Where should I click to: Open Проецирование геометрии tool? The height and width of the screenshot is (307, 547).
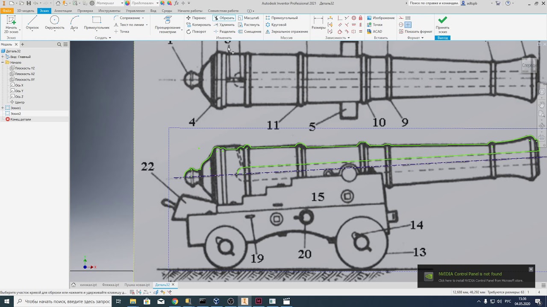coord(168,25)
